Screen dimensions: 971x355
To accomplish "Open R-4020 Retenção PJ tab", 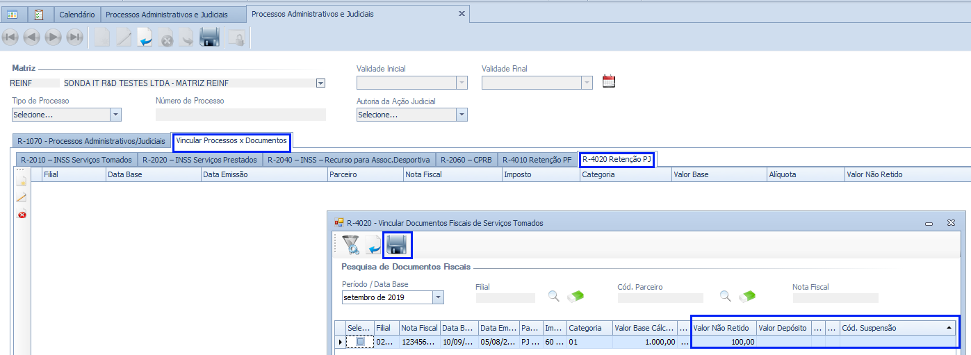I will point(617,159).
